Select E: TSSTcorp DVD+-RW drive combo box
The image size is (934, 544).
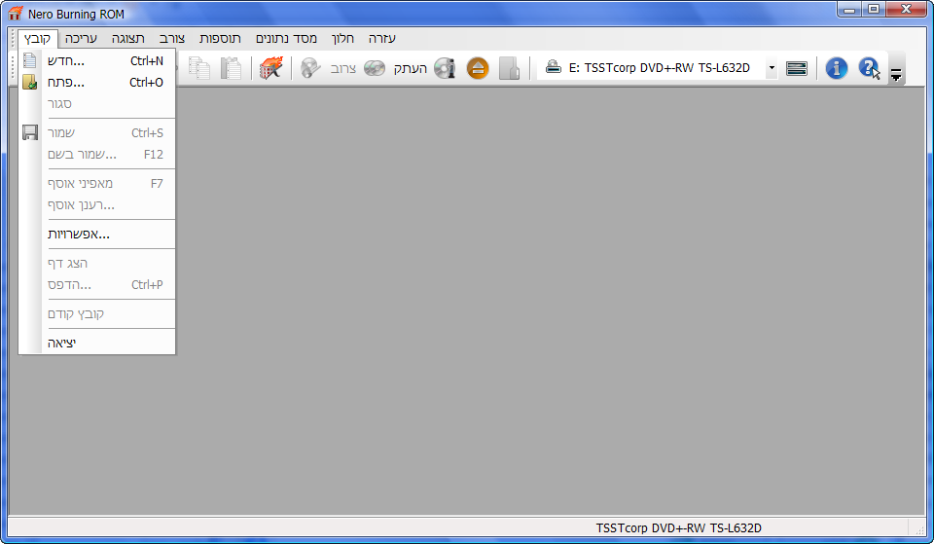pyautogui.click(x=658, y=68)
